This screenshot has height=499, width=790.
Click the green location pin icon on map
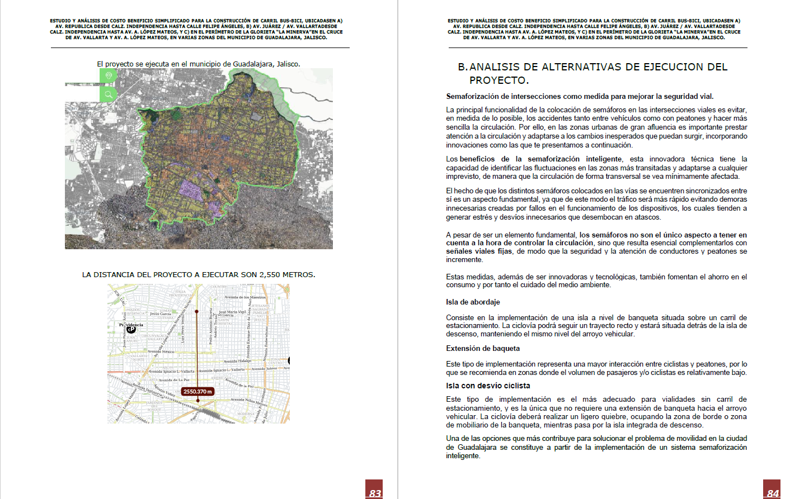pyautogui.click(x=109, y=75)
